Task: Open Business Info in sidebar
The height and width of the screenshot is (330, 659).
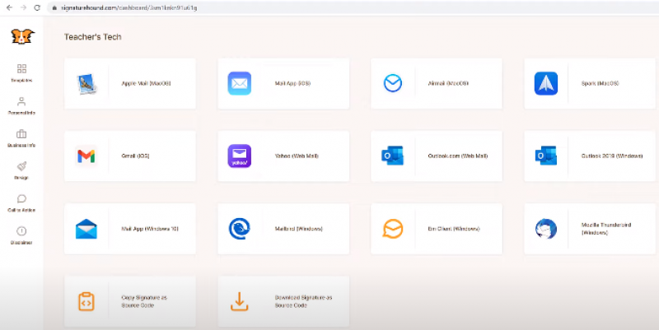Action: (21, 137)
